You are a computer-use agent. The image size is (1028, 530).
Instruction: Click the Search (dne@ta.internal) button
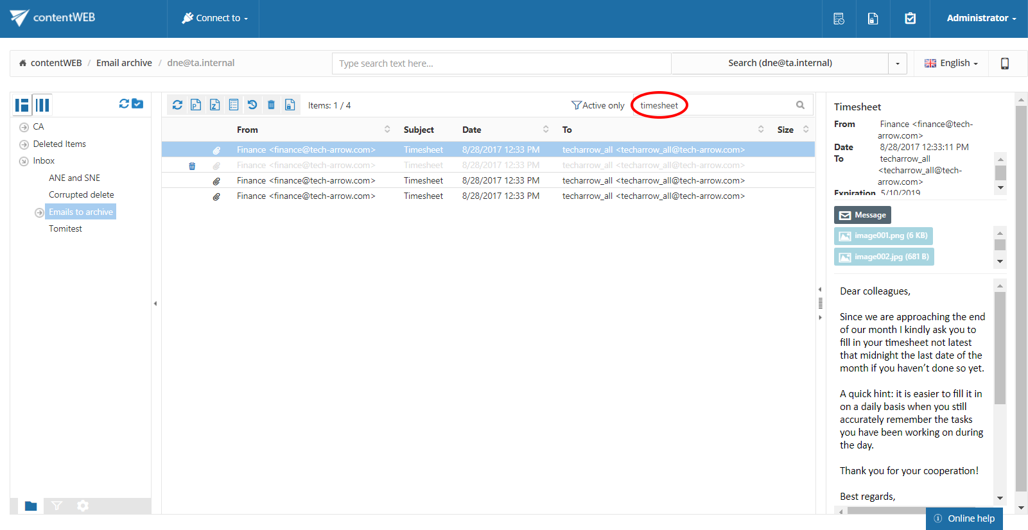click(x=780, y=64)
